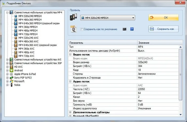The width and height of the screenshot is (187, 122).
Task: Click the MP4 320x240 AVC film icon
Action: pos(16,38)
